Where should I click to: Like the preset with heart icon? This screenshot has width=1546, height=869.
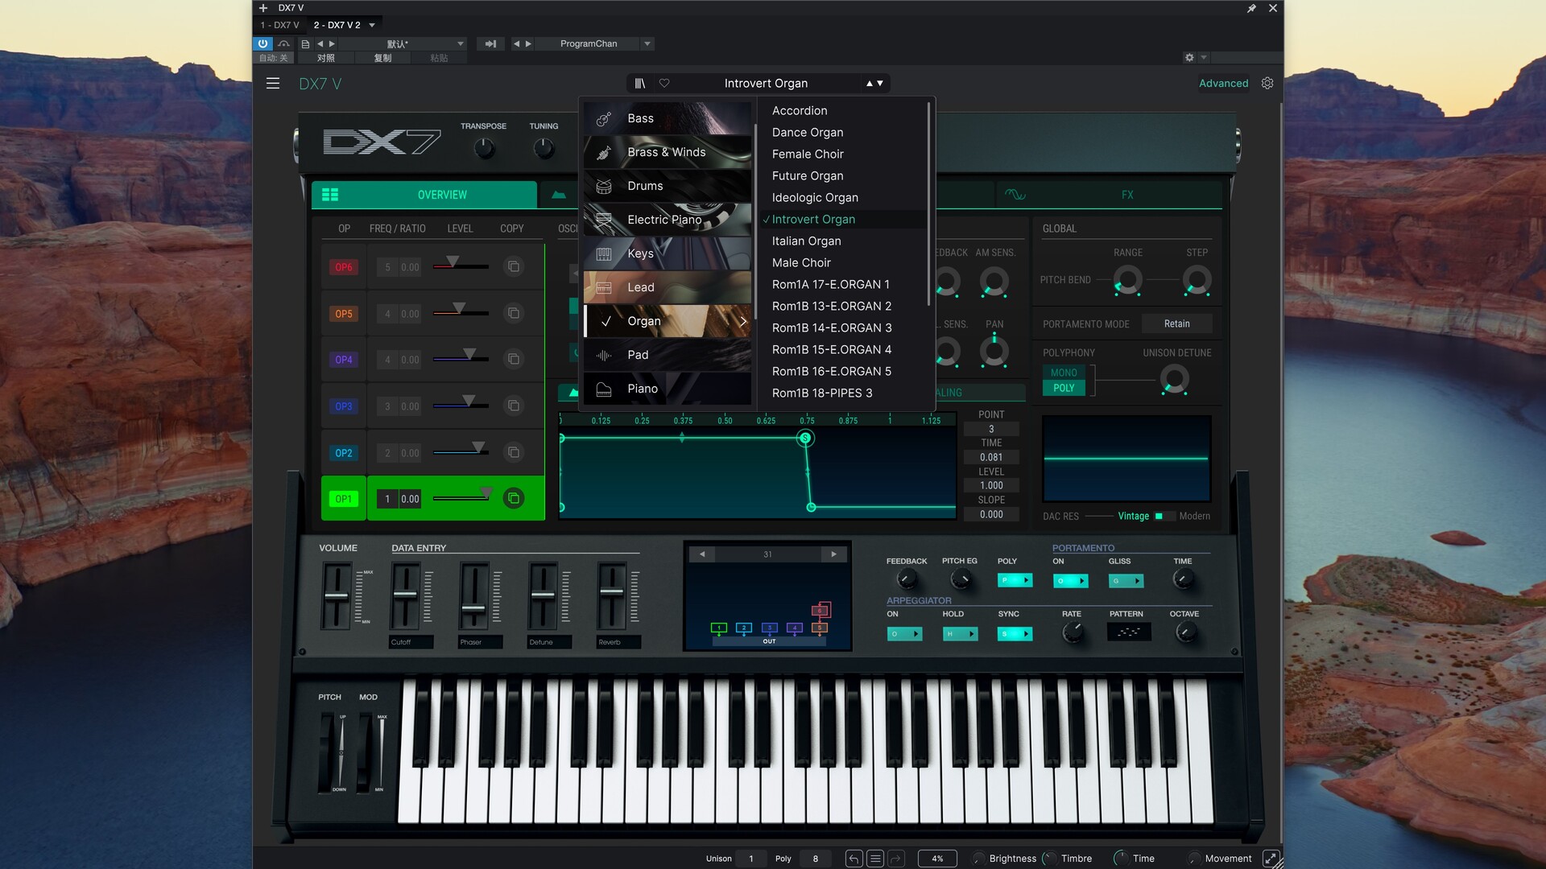point(664,84)
